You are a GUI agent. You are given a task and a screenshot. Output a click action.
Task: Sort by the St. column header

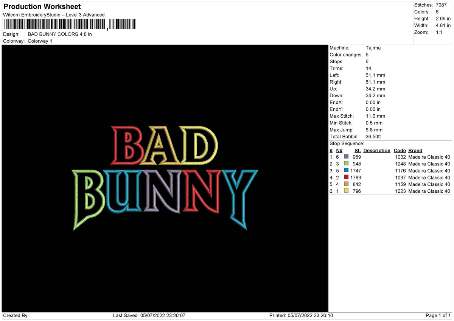[358, 150]
